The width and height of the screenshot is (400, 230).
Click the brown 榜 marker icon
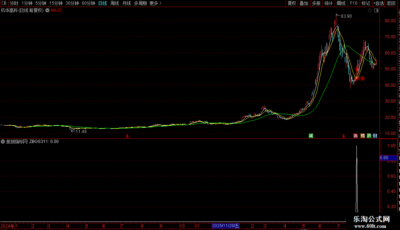point(362,136)
